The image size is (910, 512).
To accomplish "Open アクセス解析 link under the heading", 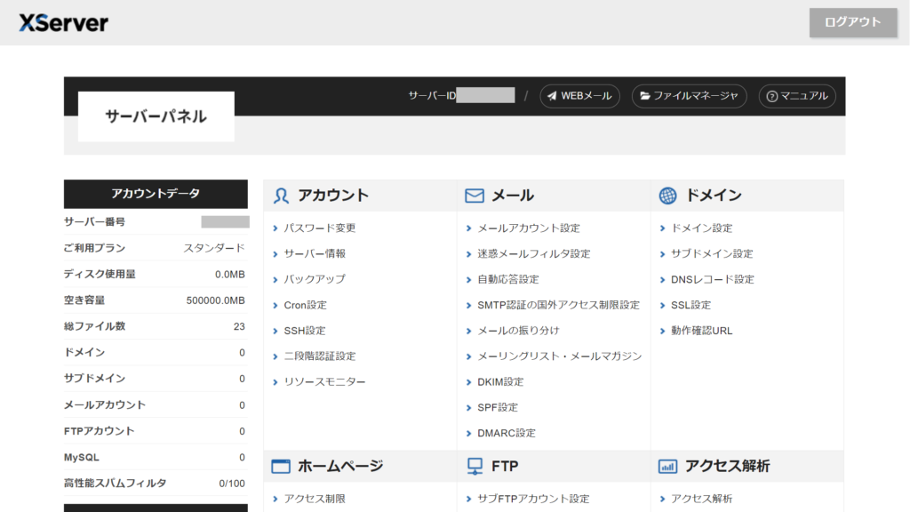I will point(702,499).
